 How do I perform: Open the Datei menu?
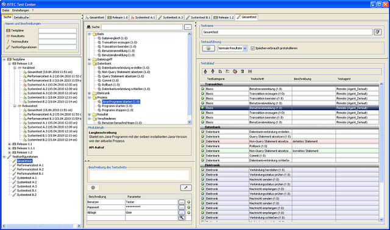click(5, 10)
